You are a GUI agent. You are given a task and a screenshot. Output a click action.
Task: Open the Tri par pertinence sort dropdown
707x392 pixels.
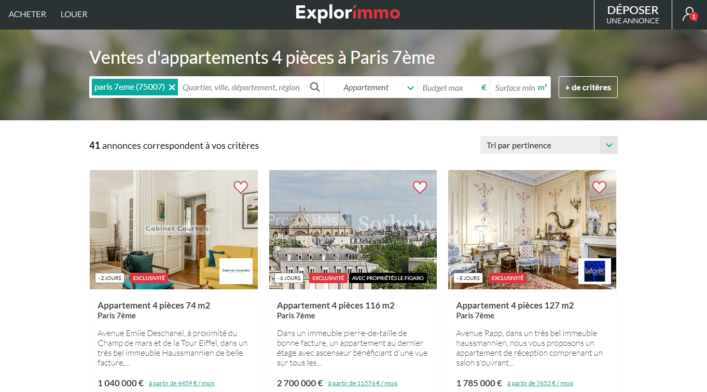click(x=549, y=145)
